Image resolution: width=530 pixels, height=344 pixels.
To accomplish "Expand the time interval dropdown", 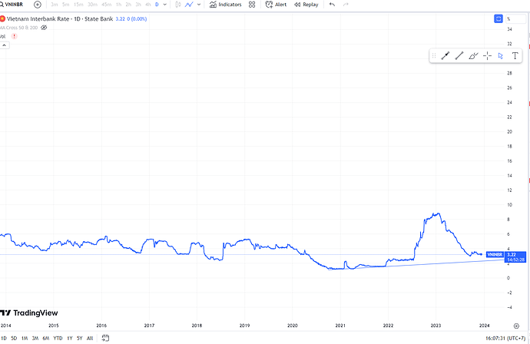I will coord(165,5).
